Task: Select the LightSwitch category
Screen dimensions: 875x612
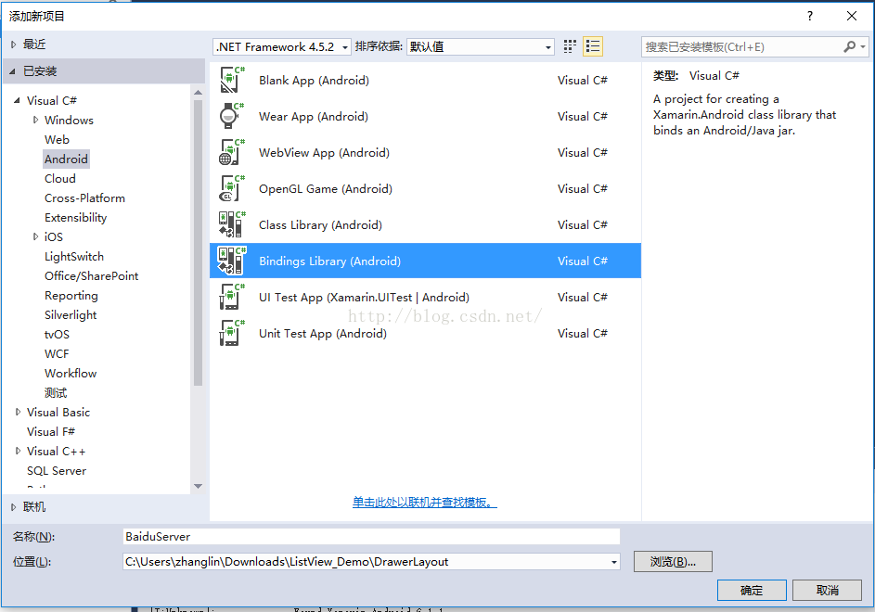Action: pos(74,257)
